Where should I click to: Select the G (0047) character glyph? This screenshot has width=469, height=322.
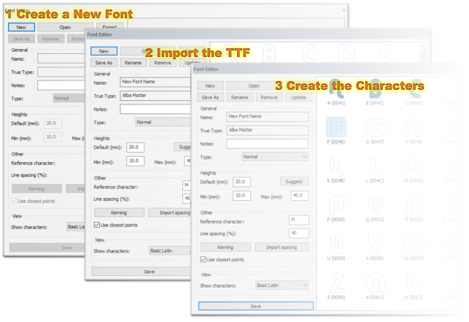[x=375, y=127]
